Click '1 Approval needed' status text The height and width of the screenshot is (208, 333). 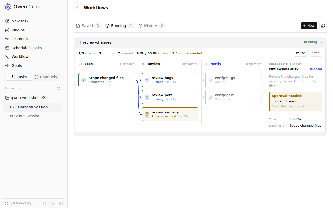[187, 53]
